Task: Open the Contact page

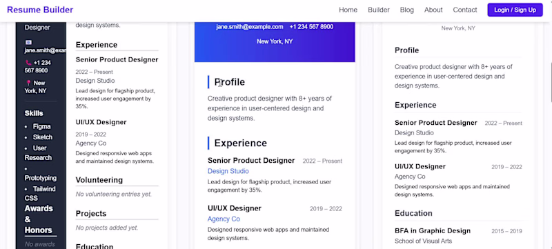Action: 464,10
